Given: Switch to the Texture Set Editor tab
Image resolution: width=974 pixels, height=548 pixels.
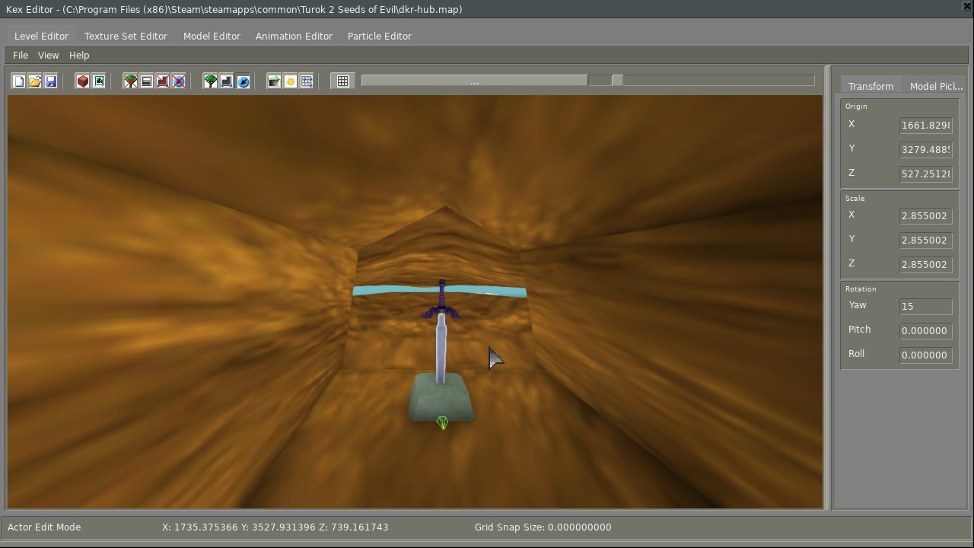Looking at the screenshot, I should [126, 36].
